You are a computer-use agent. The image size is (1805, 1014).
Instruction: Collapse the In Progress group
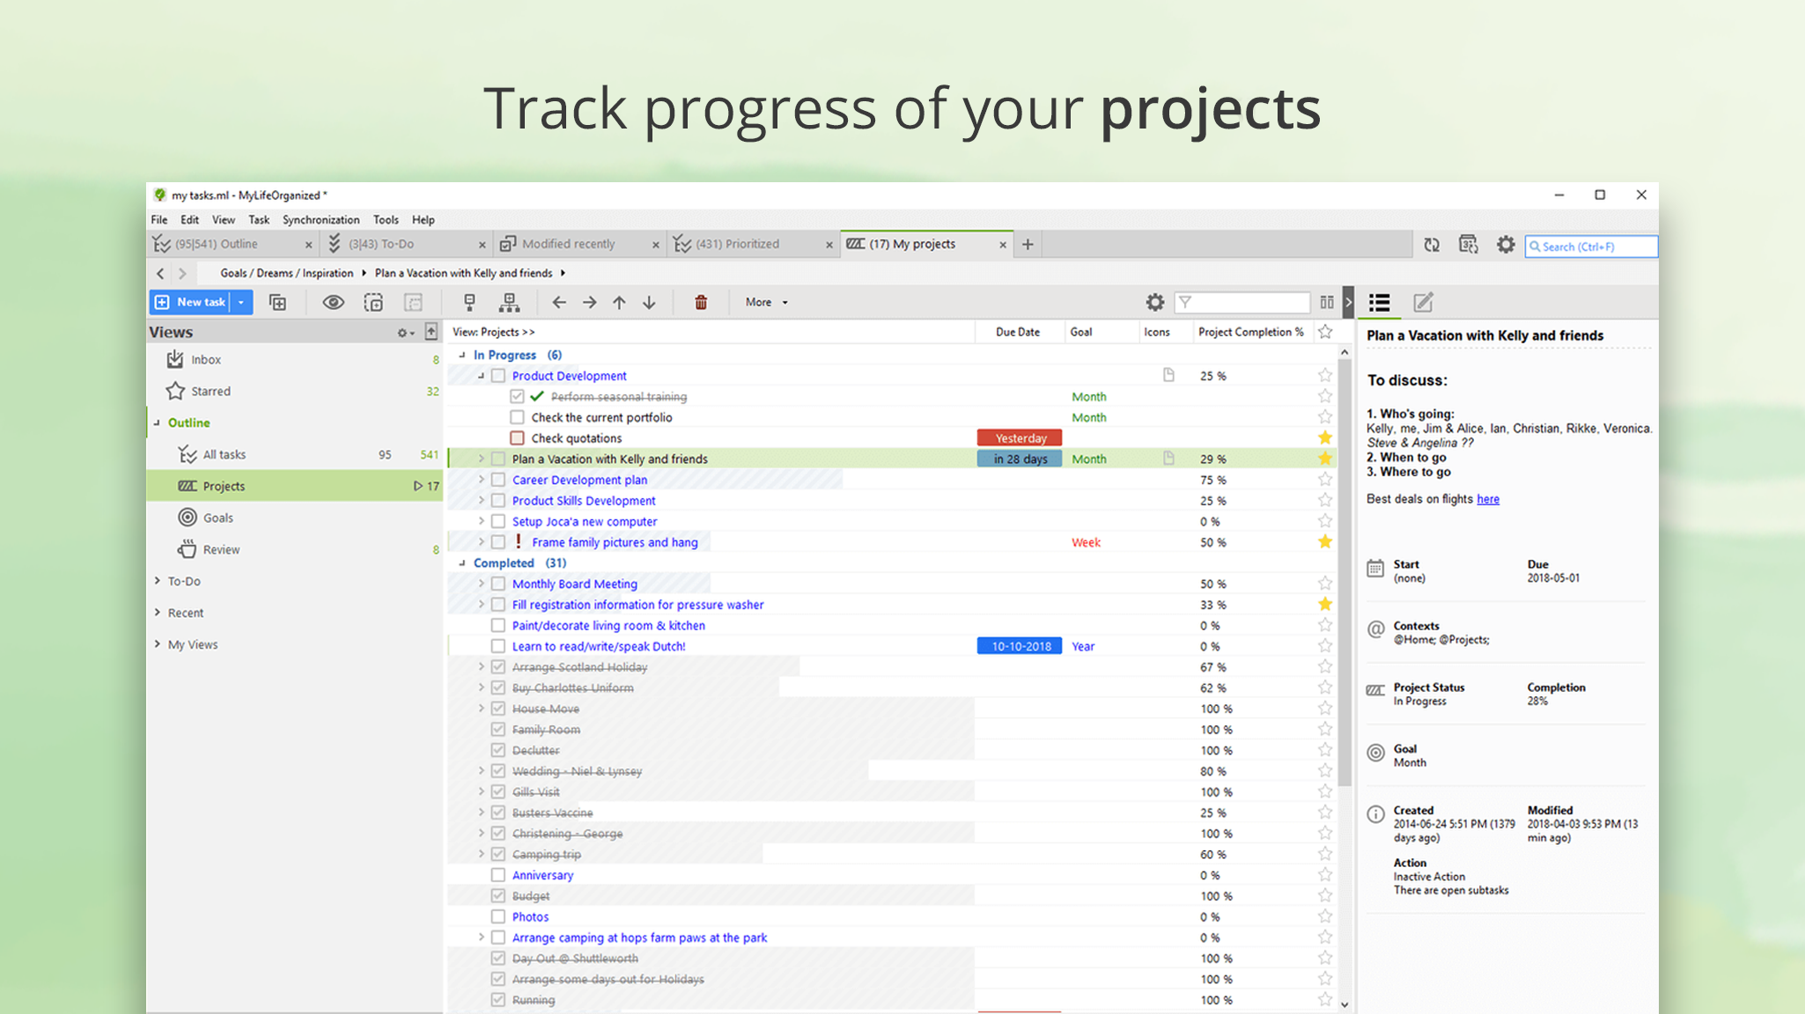[x=461, y=355]
